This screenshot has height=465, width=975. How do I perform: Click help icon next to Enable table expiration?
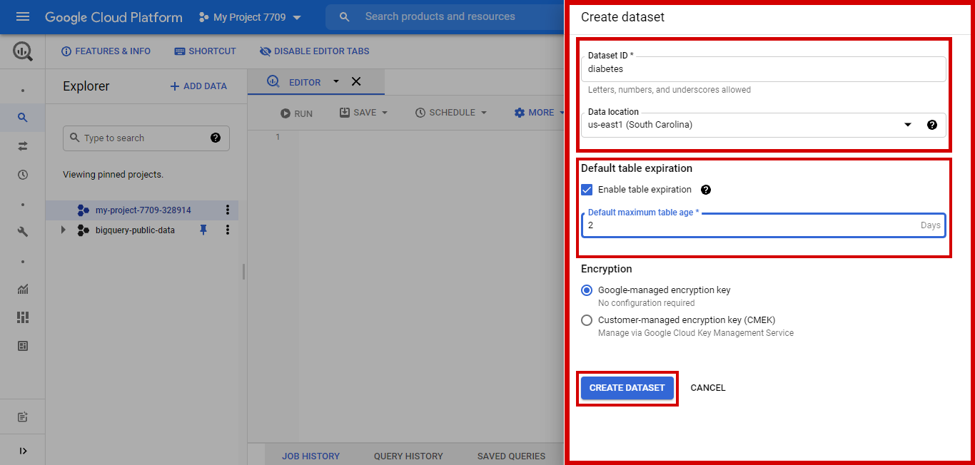706,190
